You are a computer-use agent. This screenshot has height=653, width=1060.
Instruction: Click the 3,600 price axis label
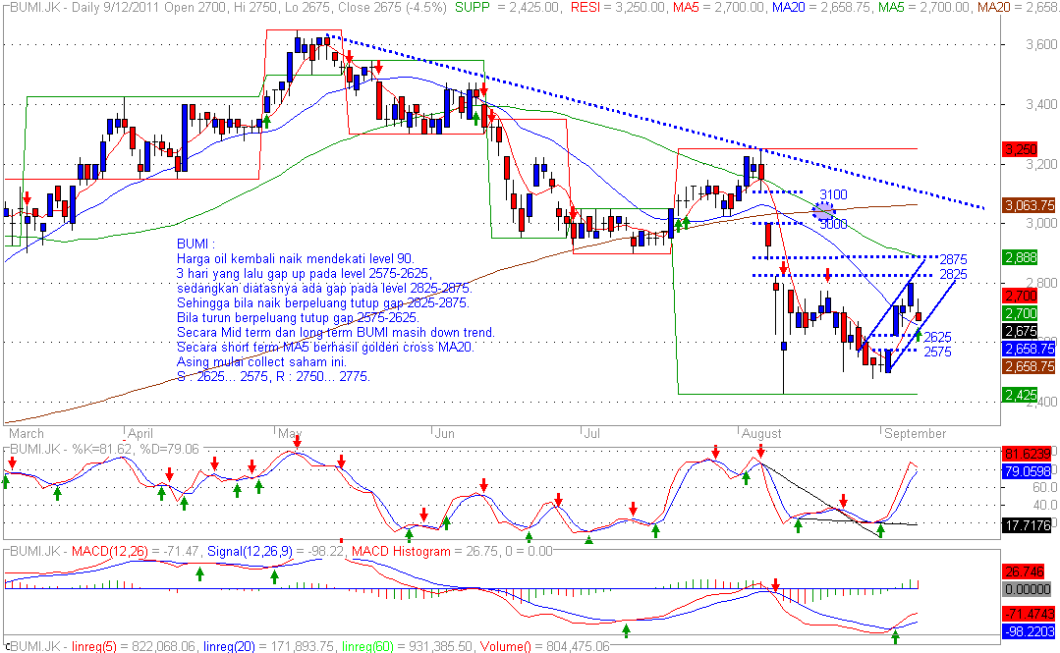click(x=1041, y=44)
